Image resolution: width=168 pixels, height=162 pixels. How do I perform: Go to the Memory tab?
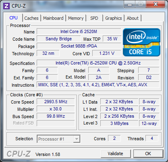(x=76, y=18)
